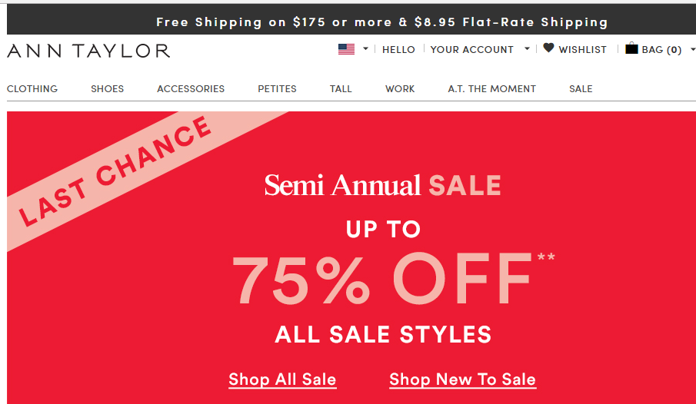Click the Wishlist heart icon
The image size is (696, 404).
tap(548, 48)
